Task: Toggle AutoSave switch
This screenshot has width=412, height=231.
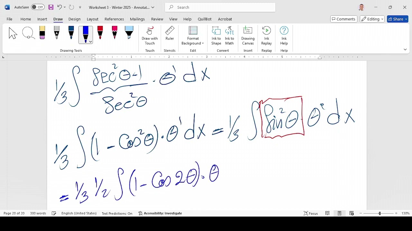Action: (x=38, y=7)
